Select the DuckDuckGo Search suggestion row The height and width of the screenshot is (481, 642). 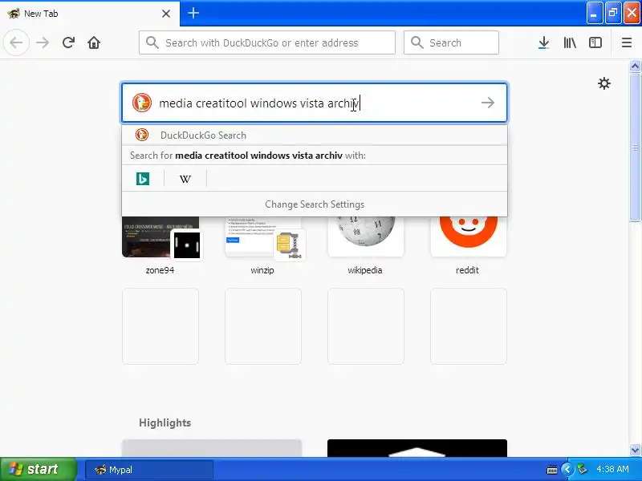[315, 135]
